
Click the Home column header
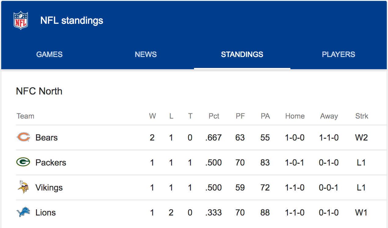pyautogui.click(x=295, y=116)
